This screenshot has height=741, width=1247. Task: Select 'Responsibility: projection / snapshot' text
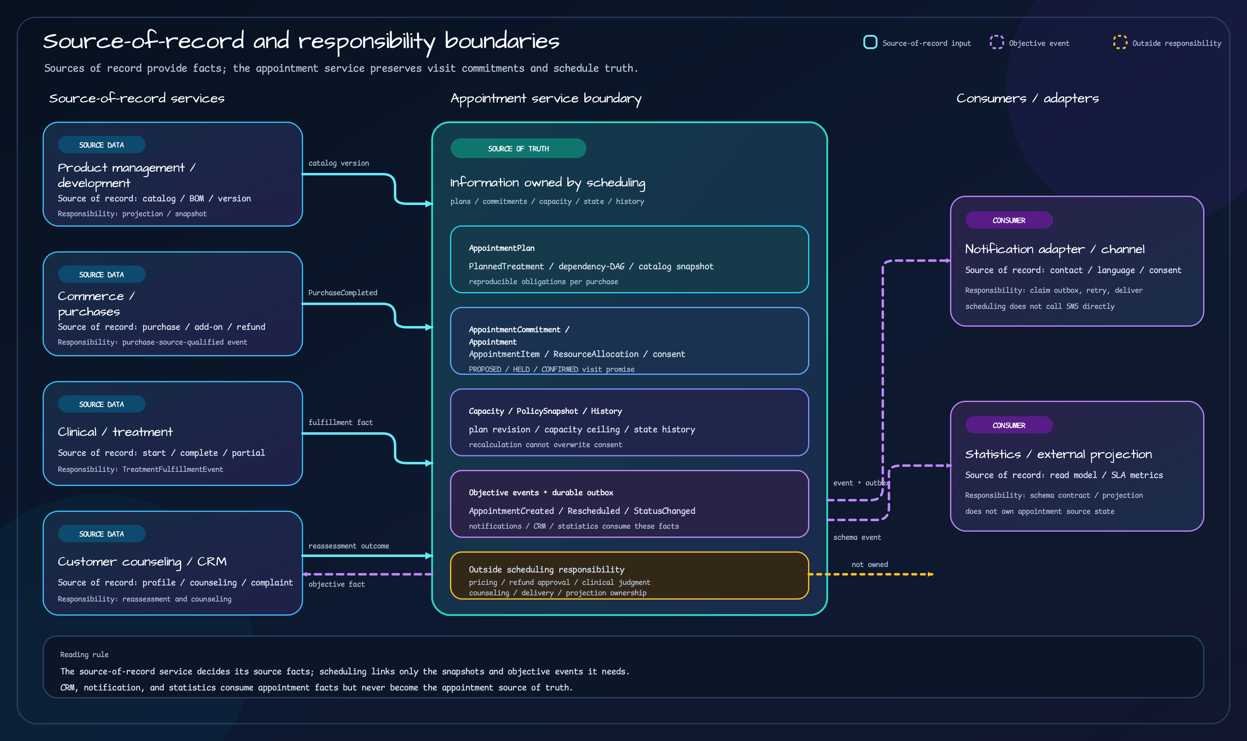point(132,214)
